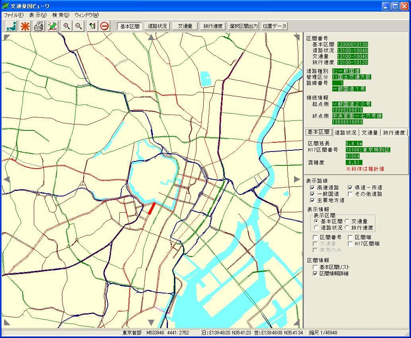This screenshot has height=338, width=411.
Task: Click 縮尺 1/45948 in status bar
Action: pyautogui.click(x=323, y=333)
